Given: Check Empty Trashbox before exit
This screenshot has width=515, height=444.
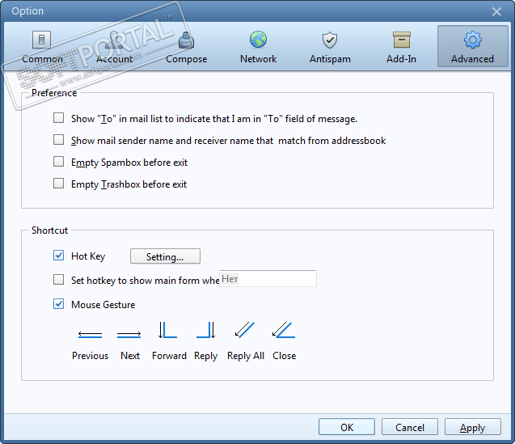Looking at the screenshot, I should tap(58, 184).
